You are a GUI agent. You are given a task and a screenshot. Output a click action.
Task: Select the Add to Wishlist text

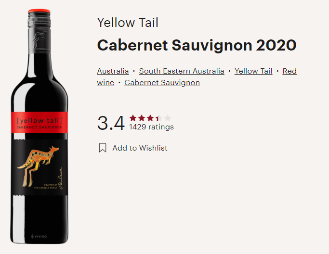click(x=140, y=148)
